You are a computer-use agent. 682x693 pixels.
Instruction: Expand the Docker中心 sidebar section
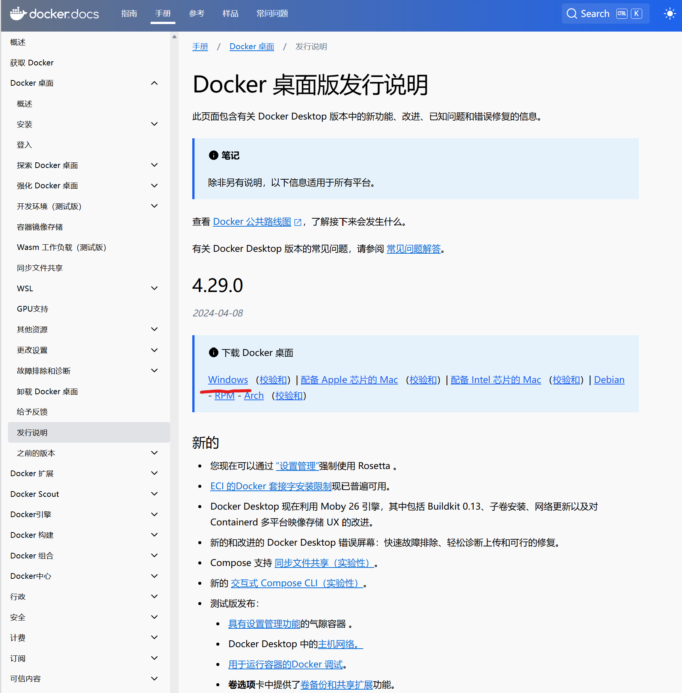click(154, 576)
